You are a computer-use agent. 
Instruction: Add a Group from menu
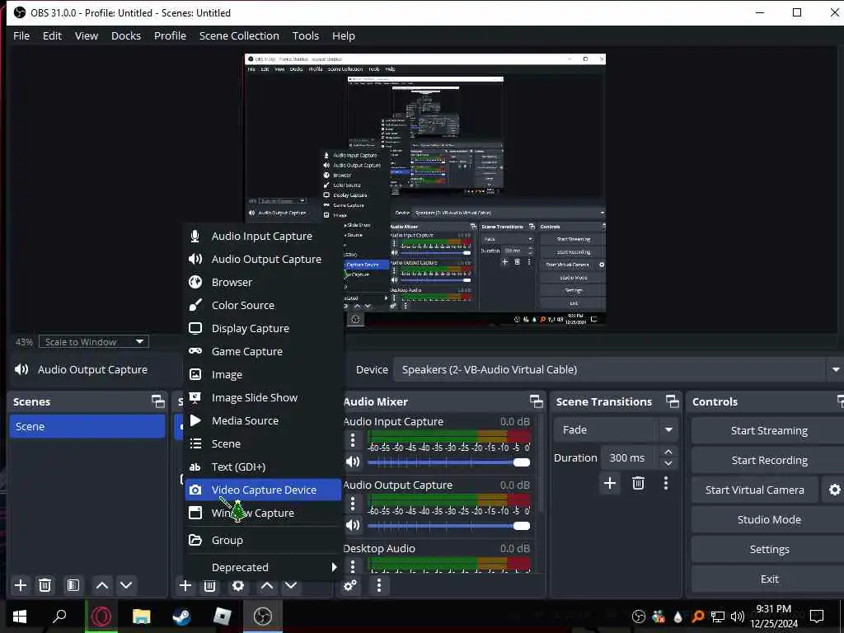[x=263, y=541]
